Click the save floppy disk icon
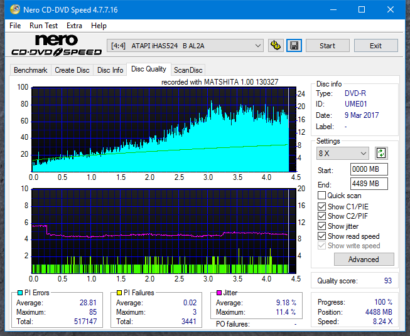 [294, 46]
